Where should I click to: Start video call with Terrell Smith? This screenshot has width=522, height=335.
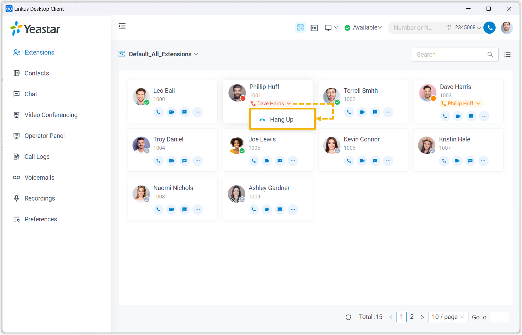click(x=362, y=112)
